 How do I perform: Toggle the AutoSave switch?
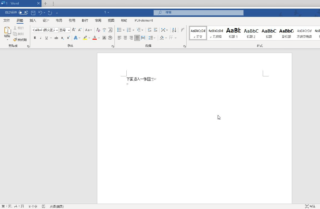pos(23,12)
